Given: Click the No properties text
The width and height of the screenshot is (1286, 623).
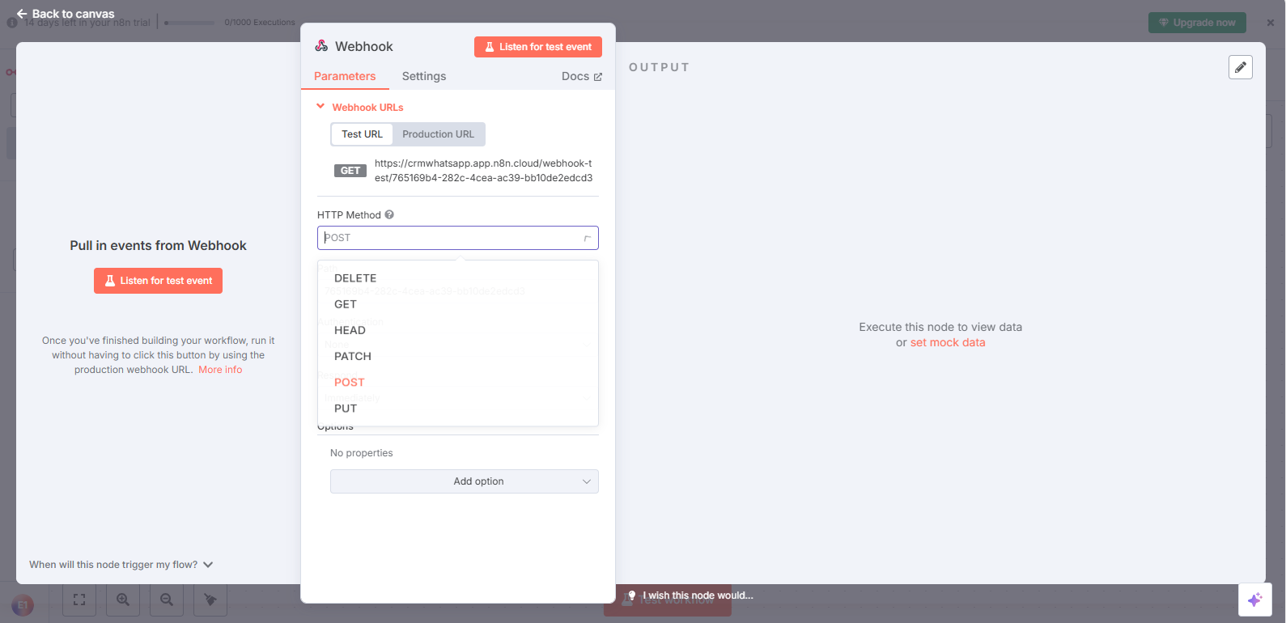Looking at the screenshot, I should [x=362, y=453].
